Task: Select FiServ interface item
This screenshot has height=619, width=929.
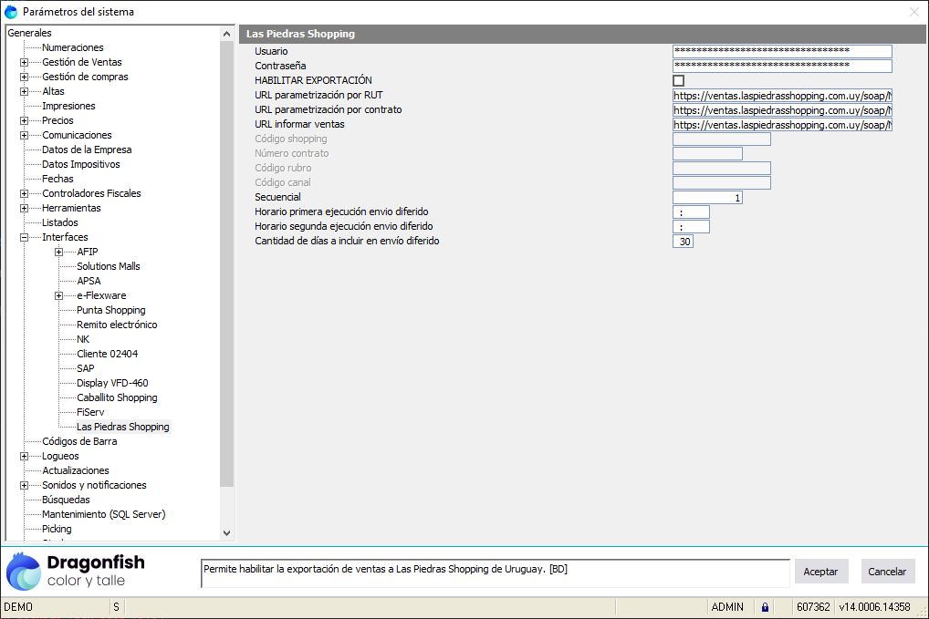Action: 90,412
